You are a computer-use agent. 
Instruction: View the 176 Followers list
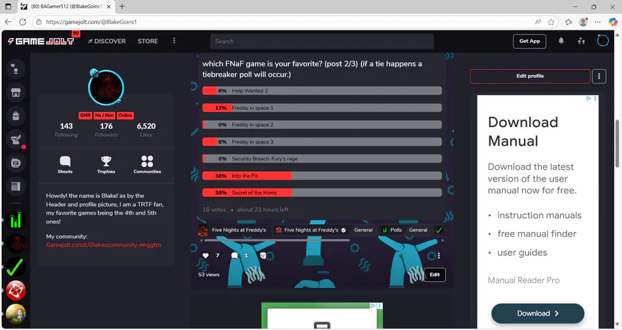pos(106,130)
